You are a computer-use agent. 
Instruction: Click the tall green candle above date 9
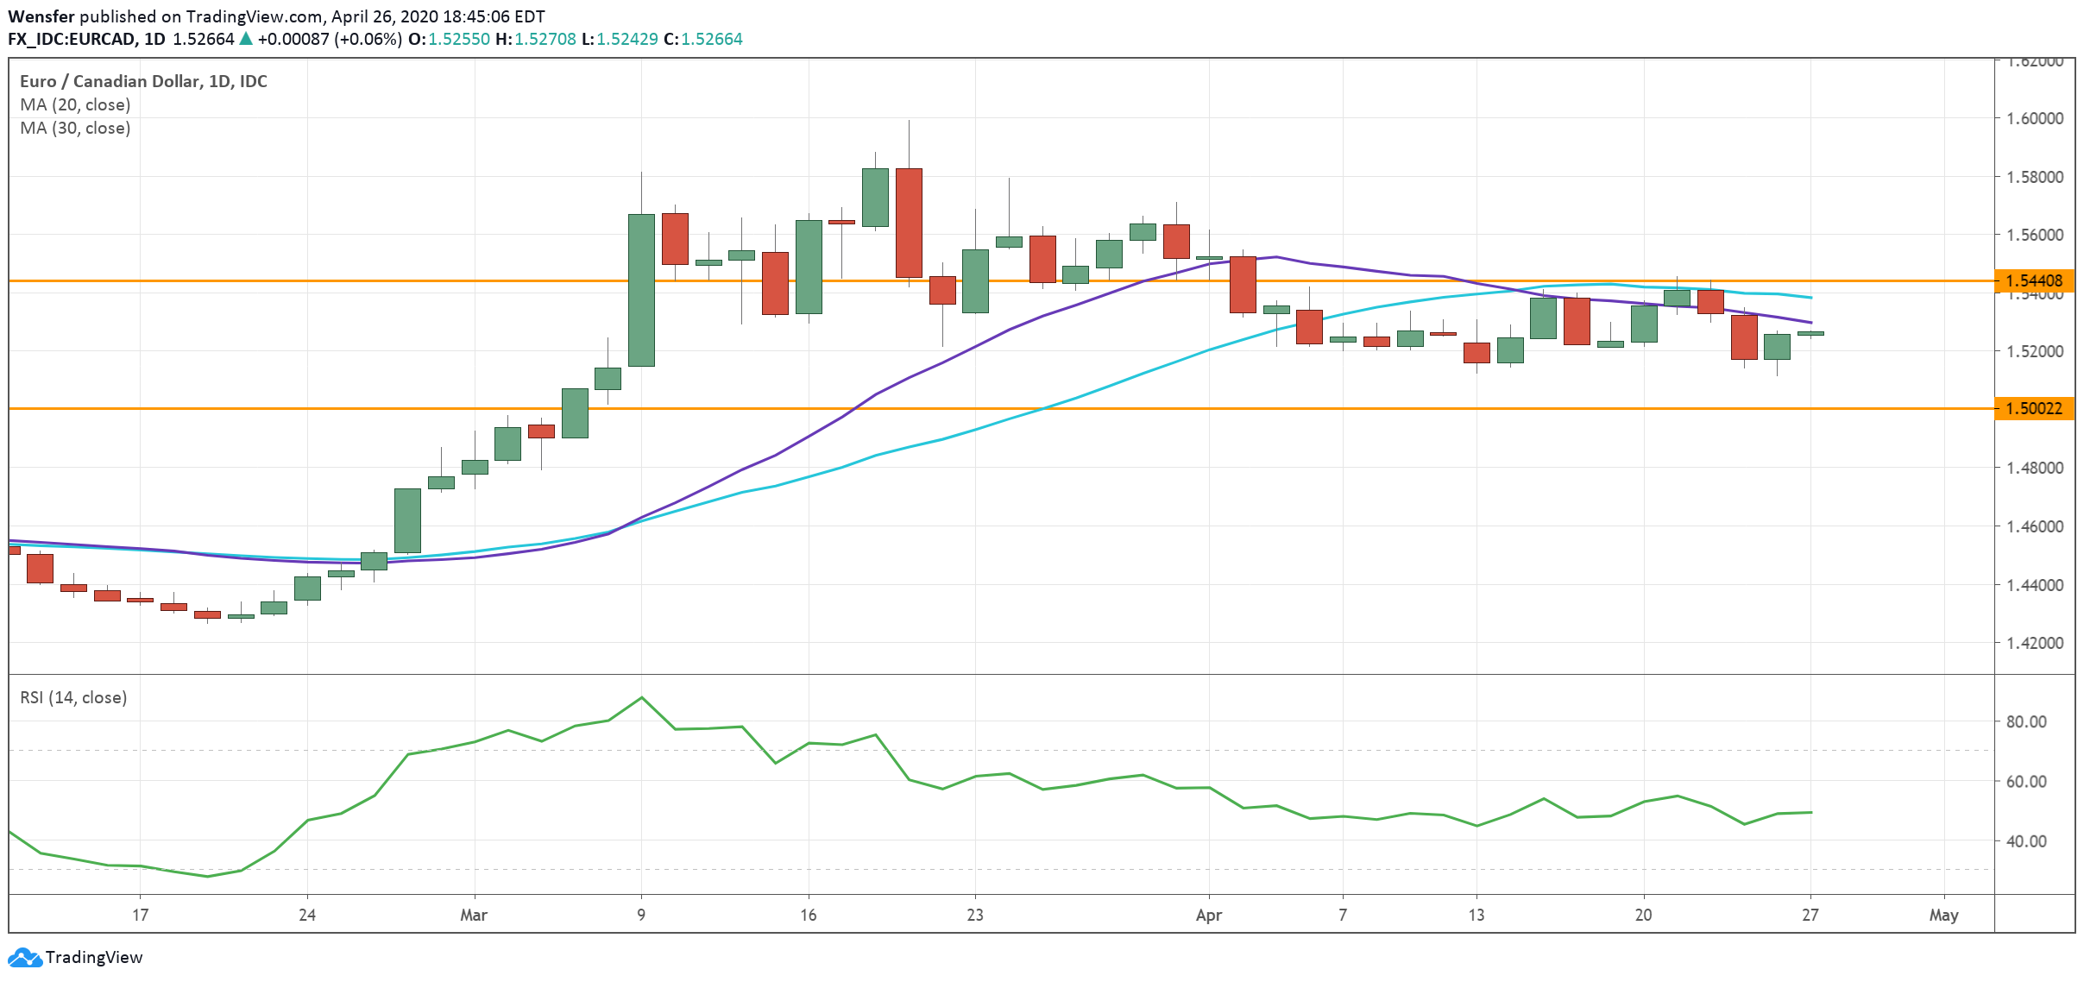coord(641,290)
